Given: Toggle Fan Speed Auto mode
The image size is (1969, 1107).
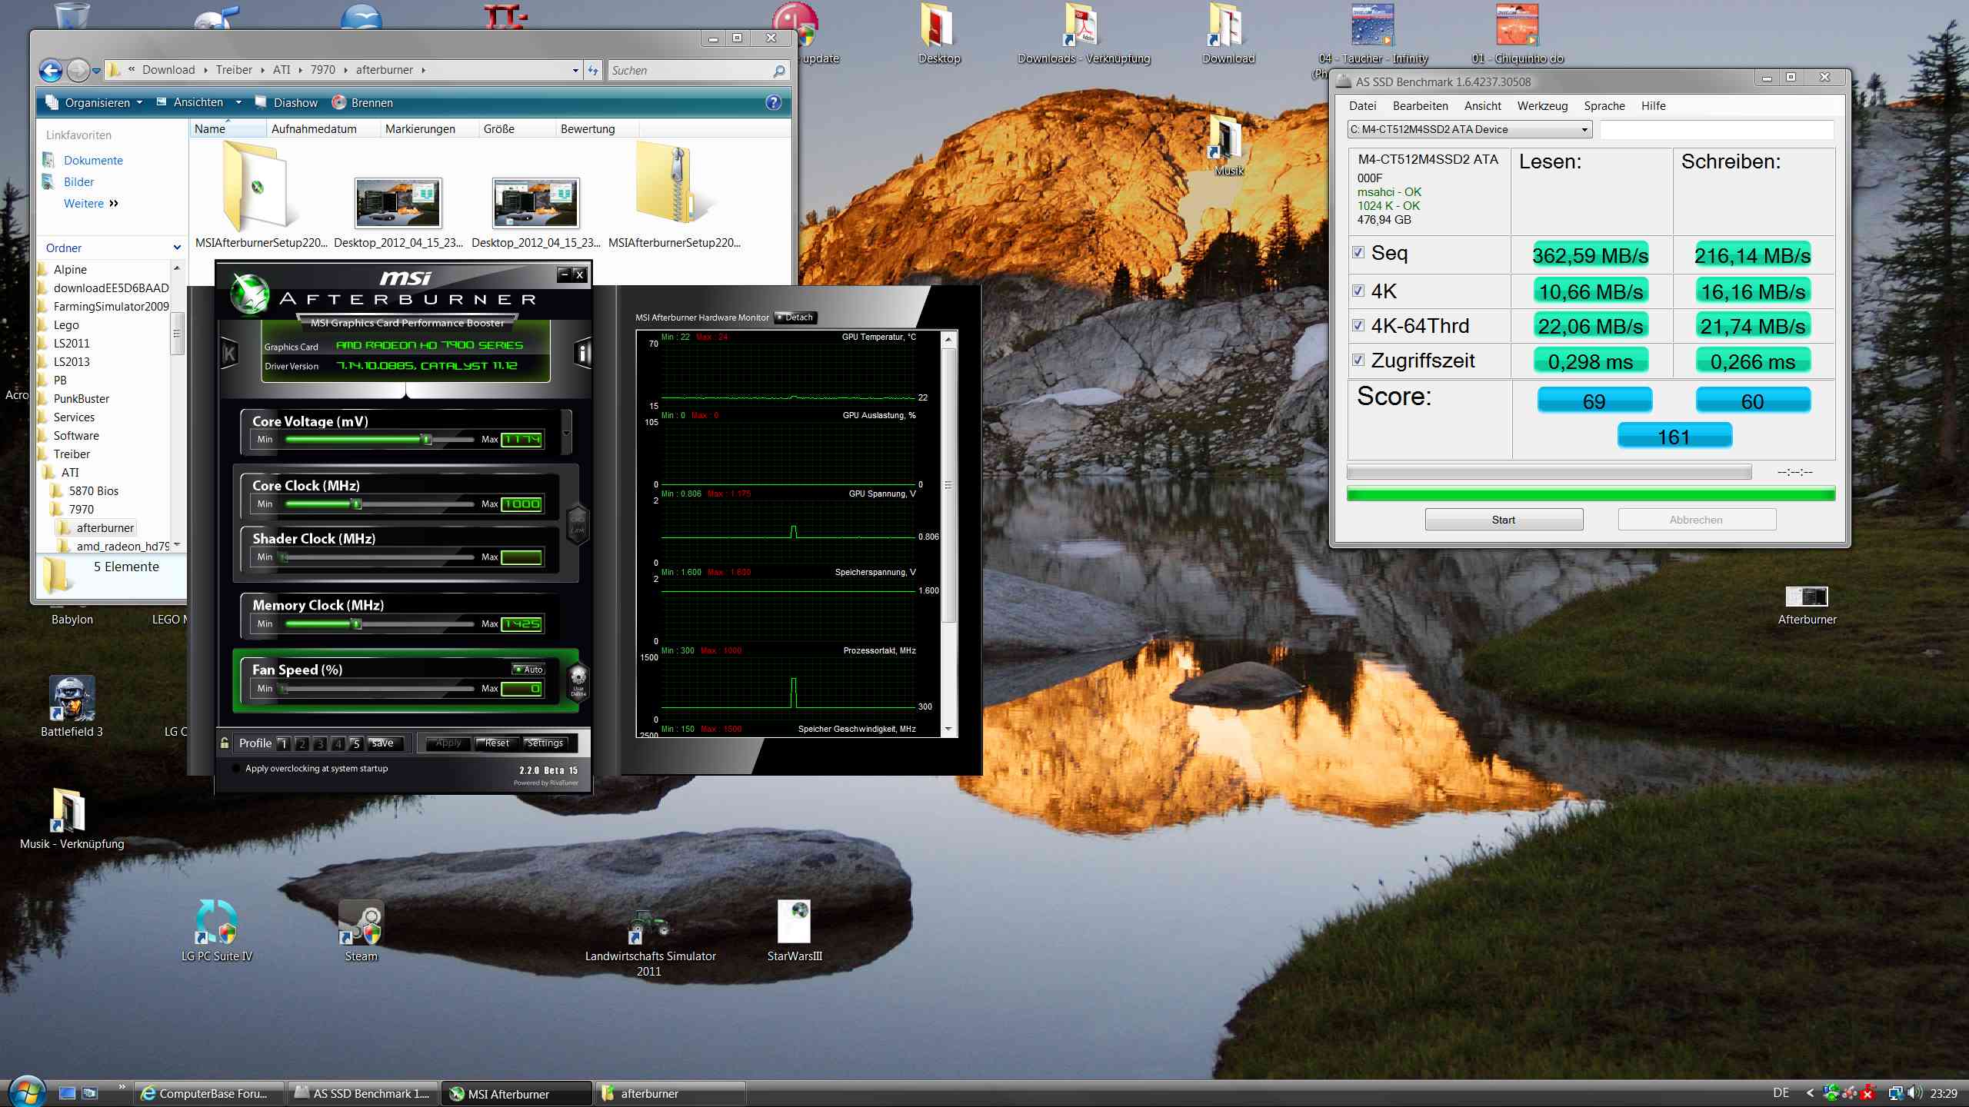Looking at the screenshot, I should [x=528, y=670].
